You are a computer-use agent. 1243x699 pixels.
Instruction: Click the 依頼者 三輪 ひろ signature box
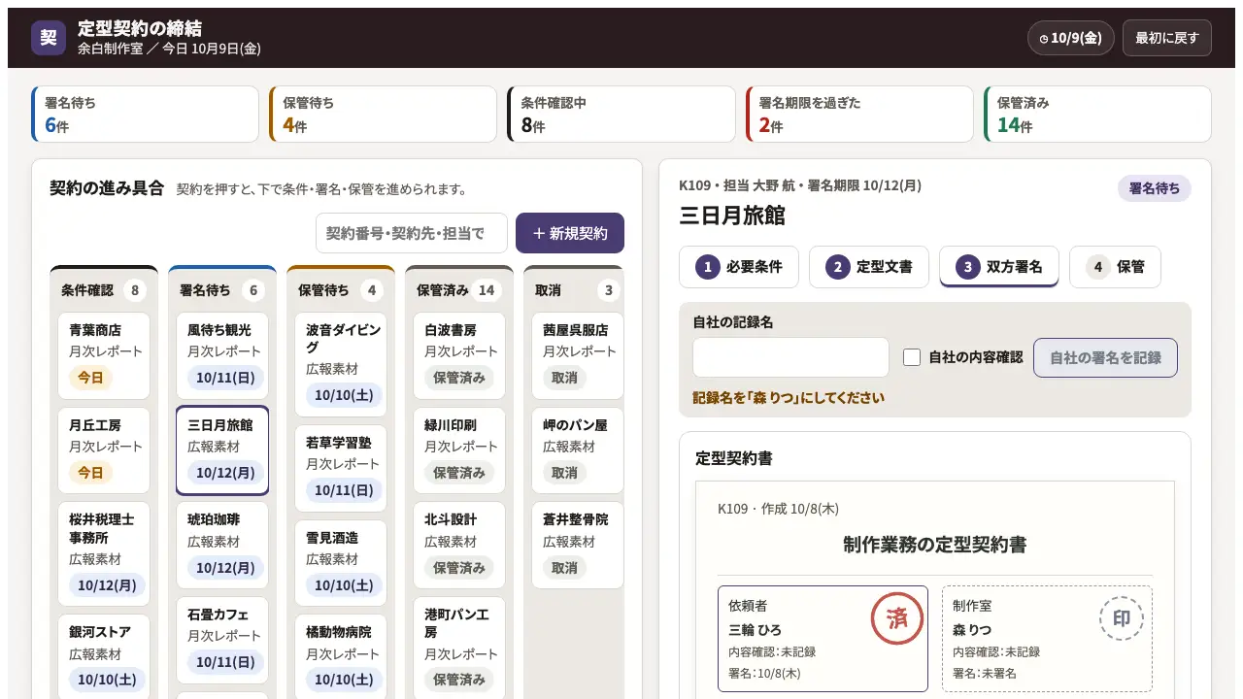pos(823,639)
